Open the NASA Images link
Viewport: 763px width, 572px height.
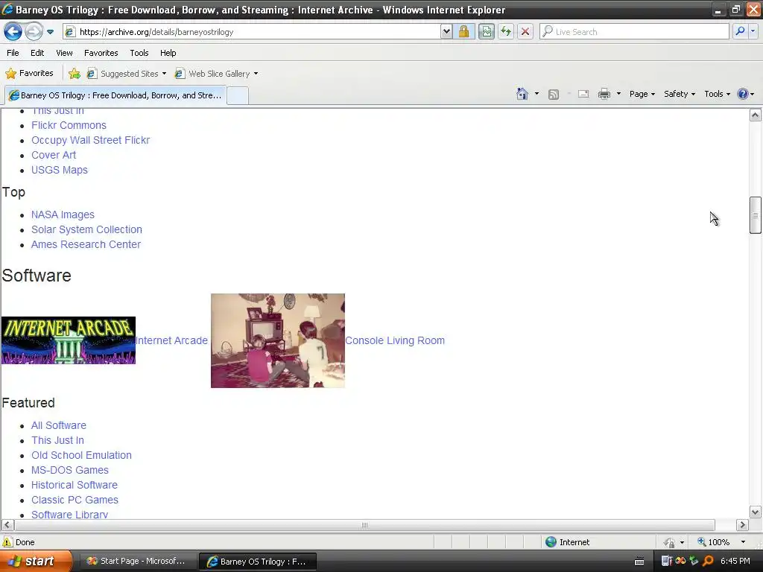[63, 215]
